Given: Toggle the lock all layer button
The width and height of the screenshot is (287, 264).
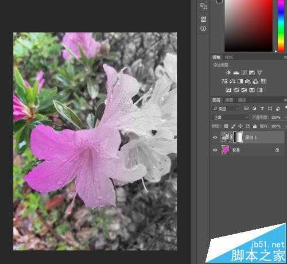Looking at the screenshot, I should [255, 126].
